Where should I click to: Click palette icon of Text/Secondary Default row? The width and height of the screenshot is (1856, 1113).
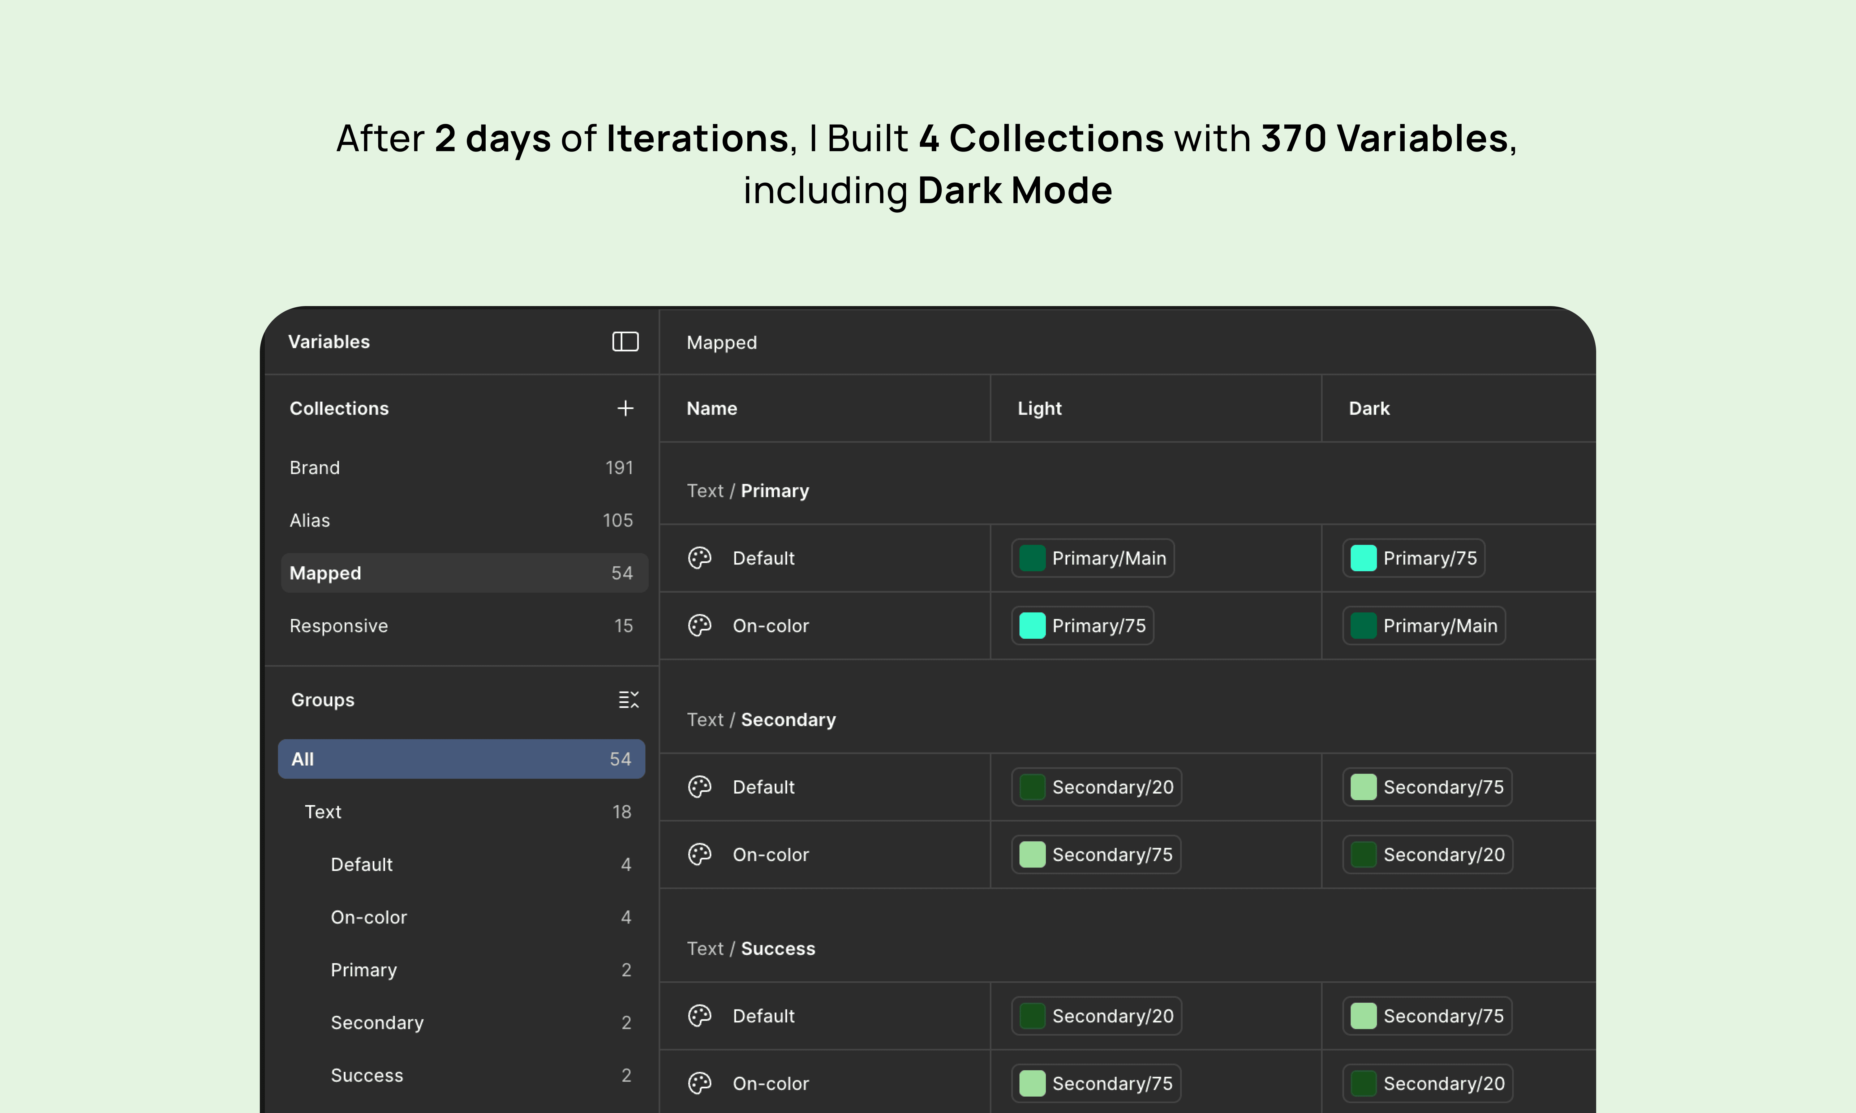[699, 787]
